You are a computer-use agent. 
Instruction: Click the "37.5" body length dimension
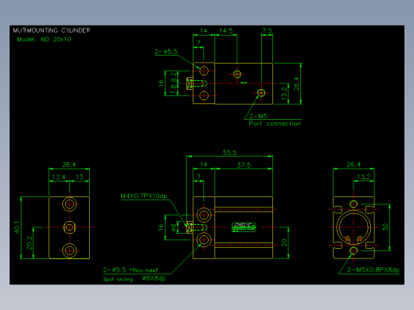[244, 165]
